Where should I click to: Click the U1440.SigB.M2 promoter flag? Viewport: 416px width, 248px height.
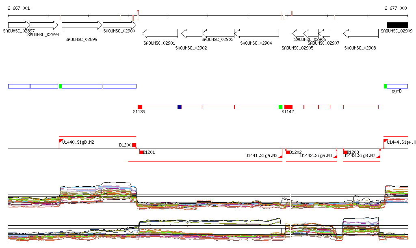pos(61,141)
